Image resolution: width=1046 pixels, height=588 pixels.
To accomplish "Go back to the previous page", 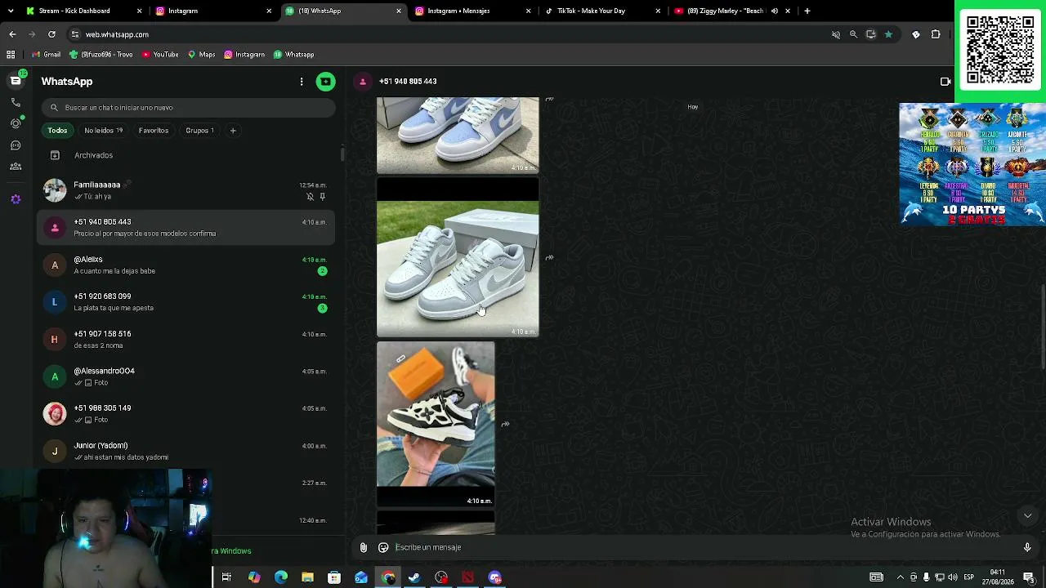I will click(x=12, y=34).
